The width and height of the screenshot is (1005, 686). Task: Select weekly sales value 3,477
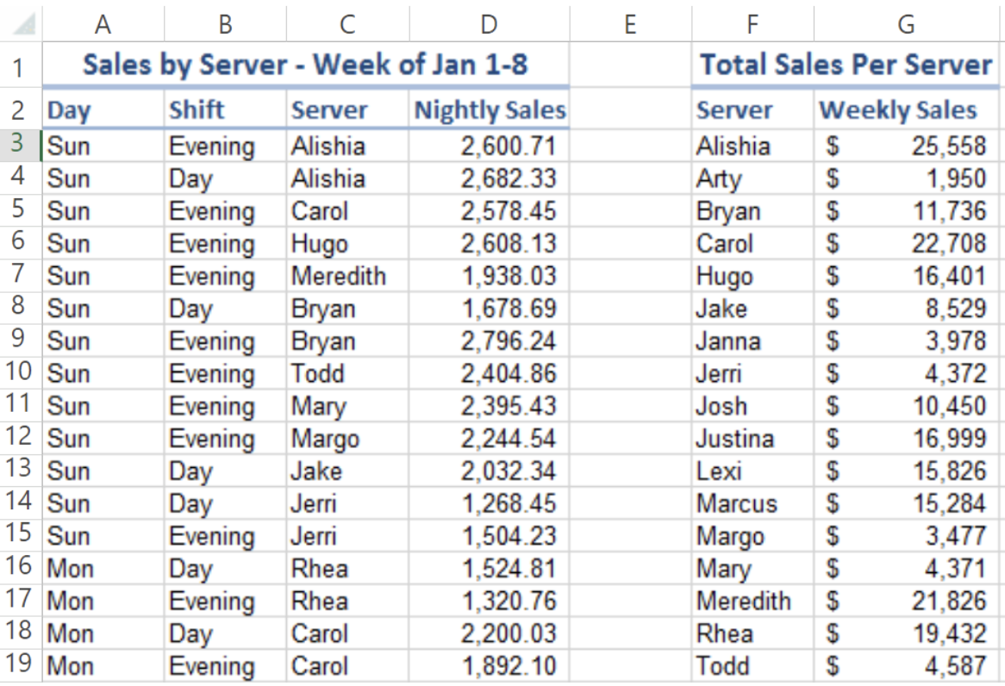point(906,536)
